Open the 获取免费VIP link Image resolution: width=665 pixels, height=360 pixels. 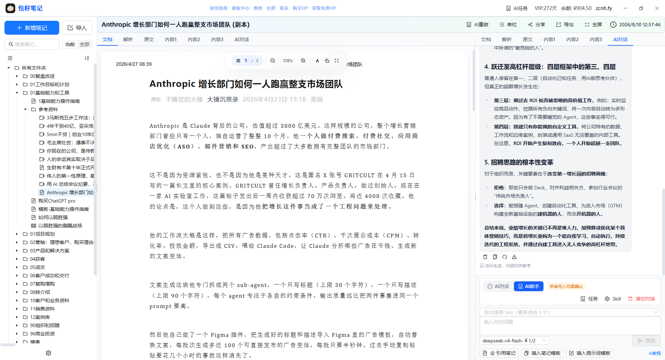pos(324,8)
